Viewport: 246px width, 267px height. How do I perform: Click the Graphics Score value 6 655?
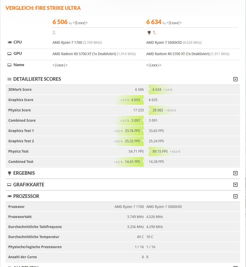coord(136,100)
